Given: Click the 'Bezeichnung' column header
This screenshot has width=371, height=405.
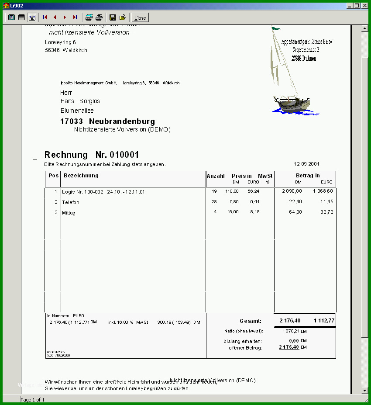Looking at the screenshot, I should pyautogui.click(x=81, y=175).
